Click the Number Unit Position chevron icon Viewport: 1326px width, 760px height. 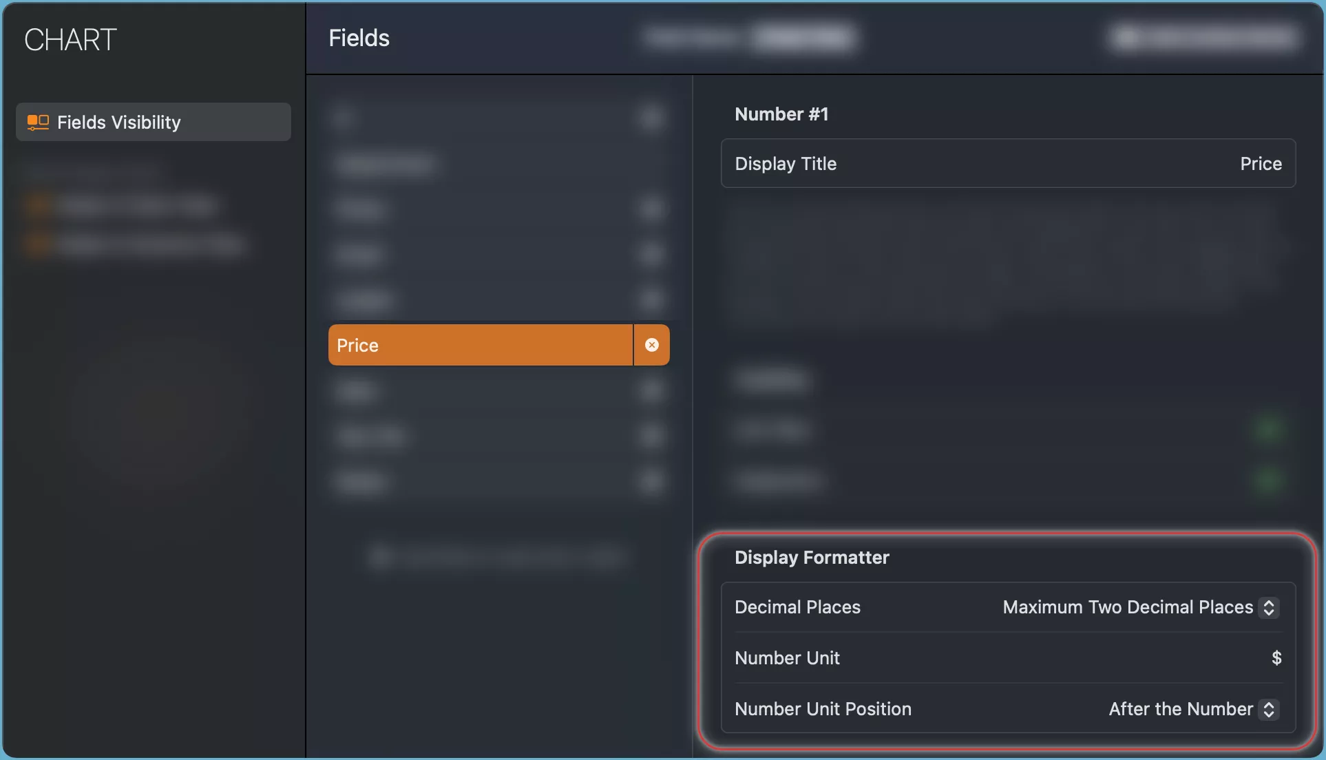(x=1268, y=709)
